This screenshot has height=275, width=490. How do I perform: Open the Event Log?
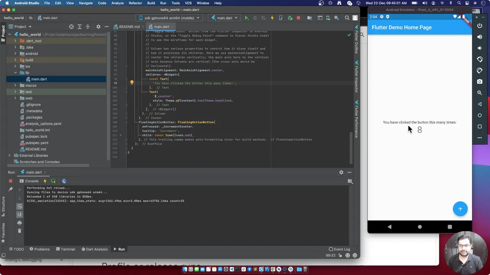pos(339,249)
